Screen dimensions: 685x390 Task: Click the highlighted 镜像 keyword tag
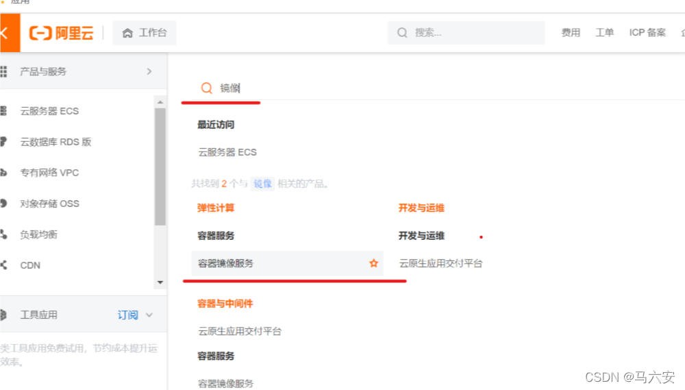[x=262, y=184]
